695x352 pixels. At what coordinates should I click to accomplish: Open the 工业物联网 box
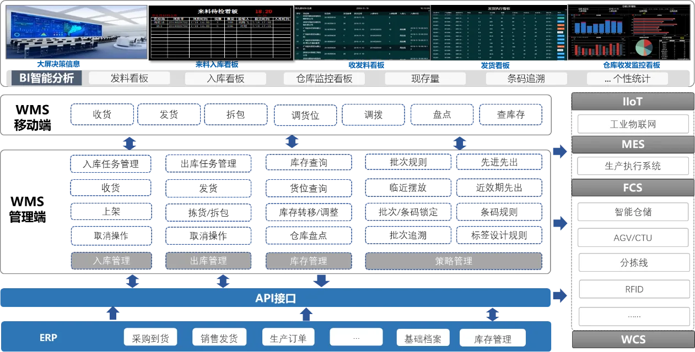pos(633,124)
